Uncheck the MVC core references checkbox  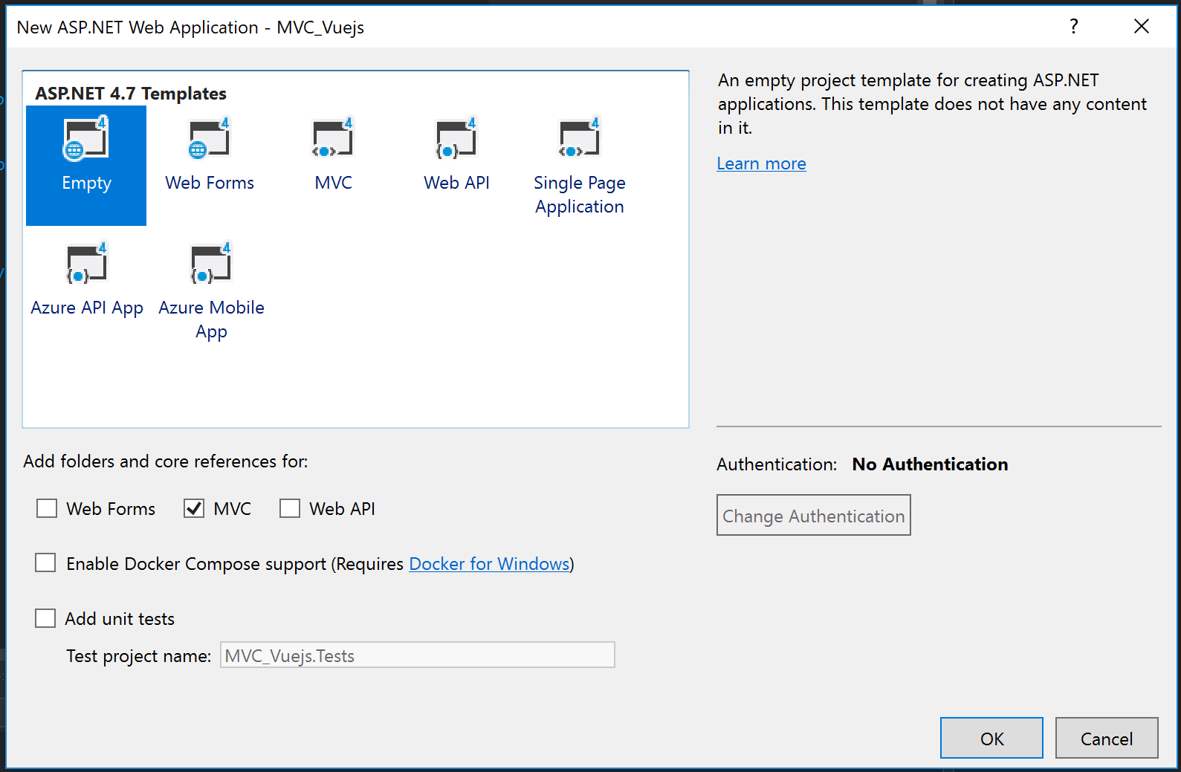(194, 508)
